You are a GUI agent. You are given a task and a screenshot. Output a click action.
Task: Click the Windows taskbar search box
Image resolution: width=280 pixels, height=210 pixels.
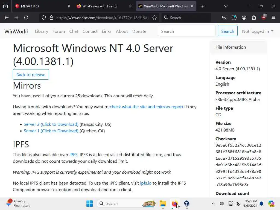point(126,203)
